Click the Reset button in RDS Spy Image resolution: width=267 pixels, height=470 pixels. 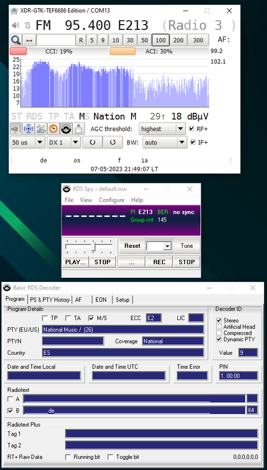coord(132,246)
